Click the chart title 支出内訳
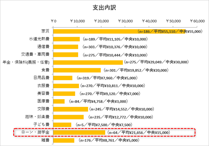Viewport: 209px width, 146px height. pos(104,8)
